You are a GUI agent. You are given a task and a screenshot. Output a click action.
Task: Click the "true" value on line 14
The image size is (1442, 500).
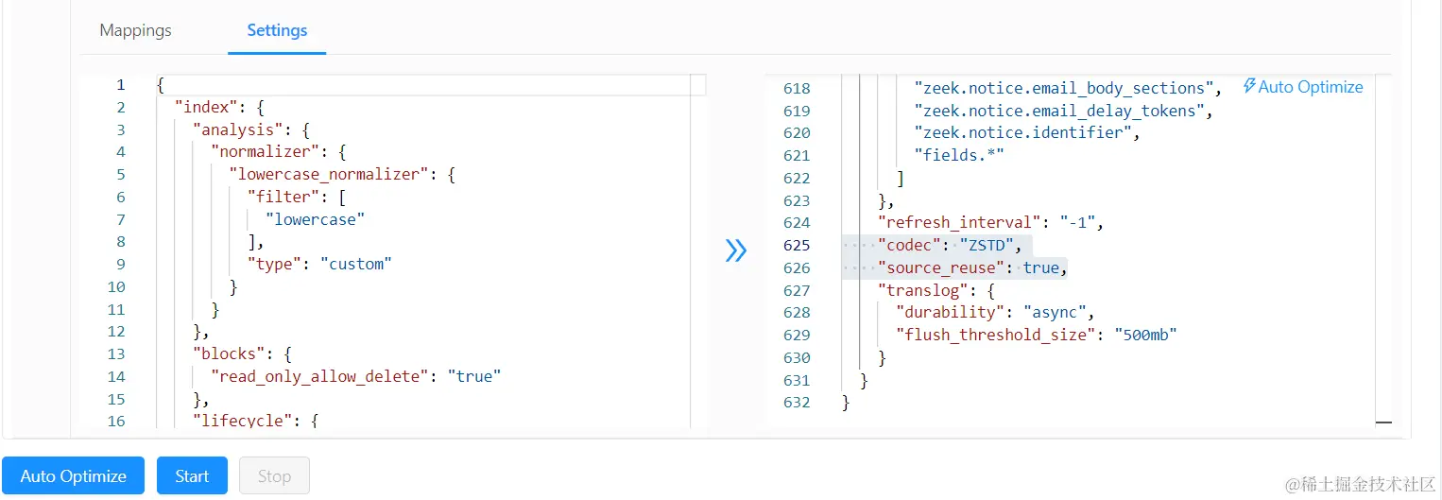pyautogui.click(x=474, y=377)
